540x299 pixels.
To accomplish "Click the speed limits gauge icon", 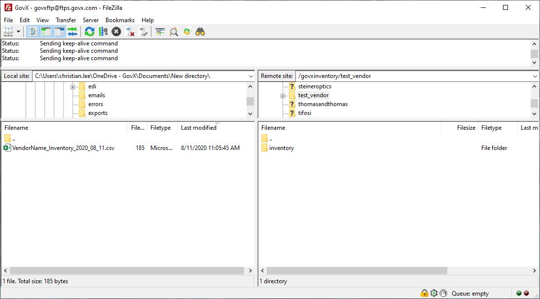I will 443,293.
